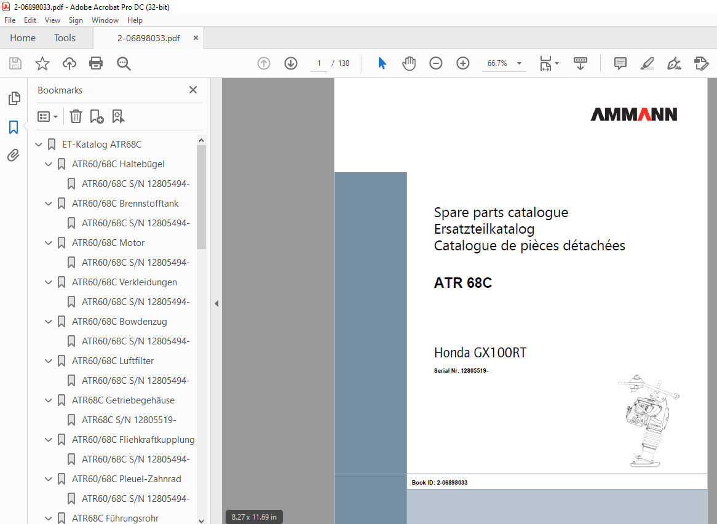Switch to the Tools tab
Screen dimensions: 717x524
[x=65, y=38]
